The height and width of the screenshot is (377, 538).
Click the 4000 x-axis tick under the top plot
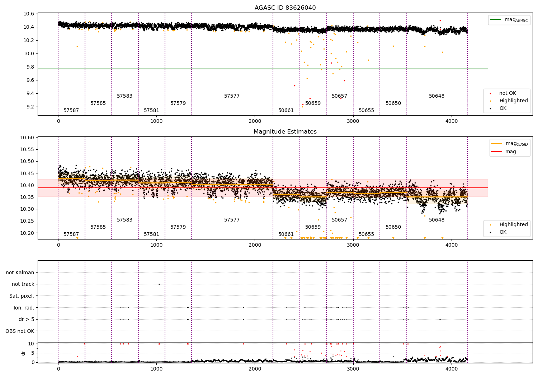coord(452,121)
